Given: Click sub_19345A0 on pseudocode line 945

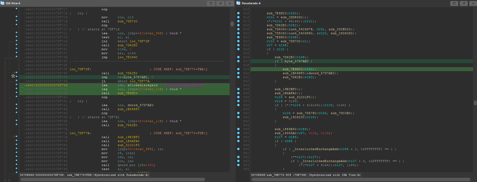Looking at the screenshot, I should pyautogui.click(x=286, y=133).
